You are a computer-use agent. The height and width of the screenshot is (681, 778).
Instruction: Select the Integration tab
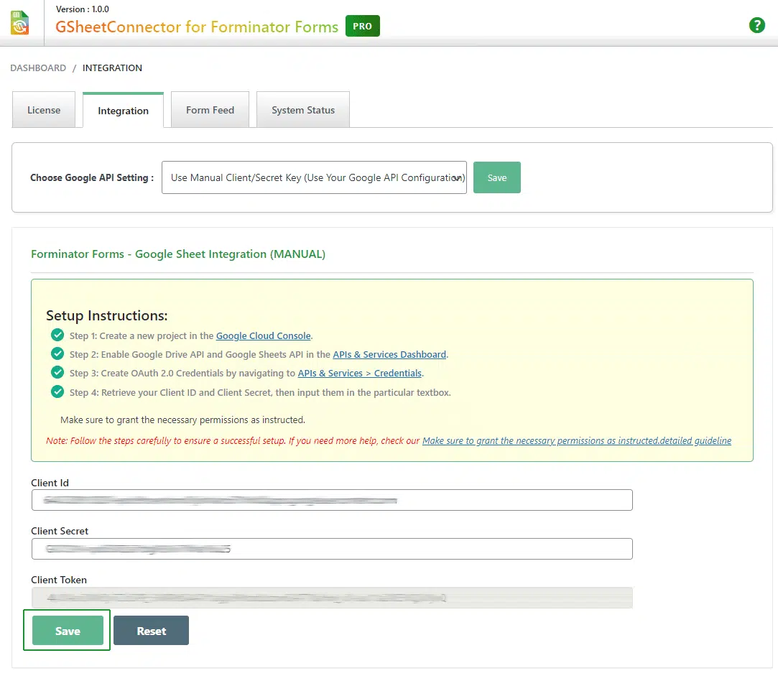point(123,111)
